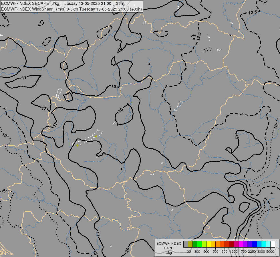Image resolution: width=280 pixels, height=257 pixels.
Task: Pick the indigo swatch left of 2250
Action: (250, 244)
